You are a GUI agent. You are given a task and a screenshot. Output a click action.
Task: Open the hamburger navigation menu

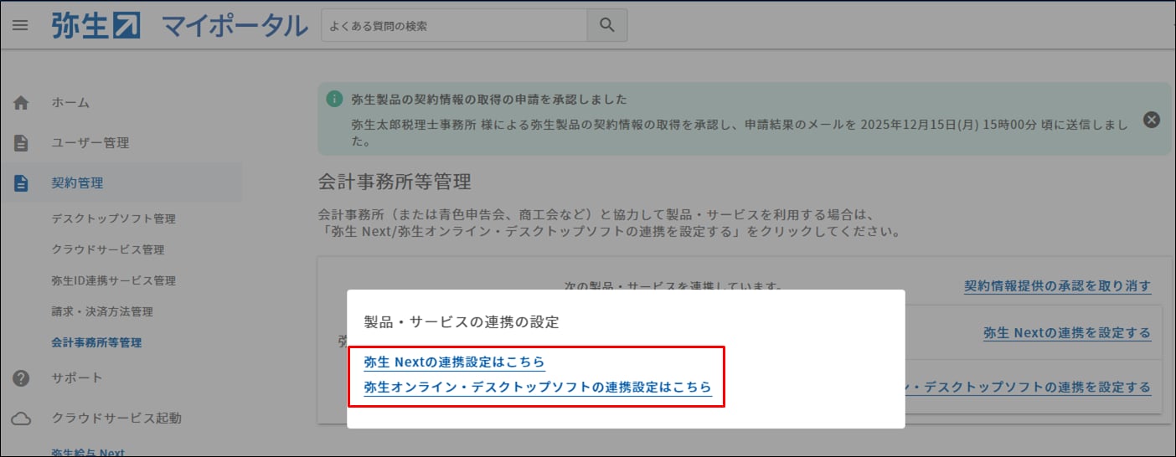tap(20, 25)
